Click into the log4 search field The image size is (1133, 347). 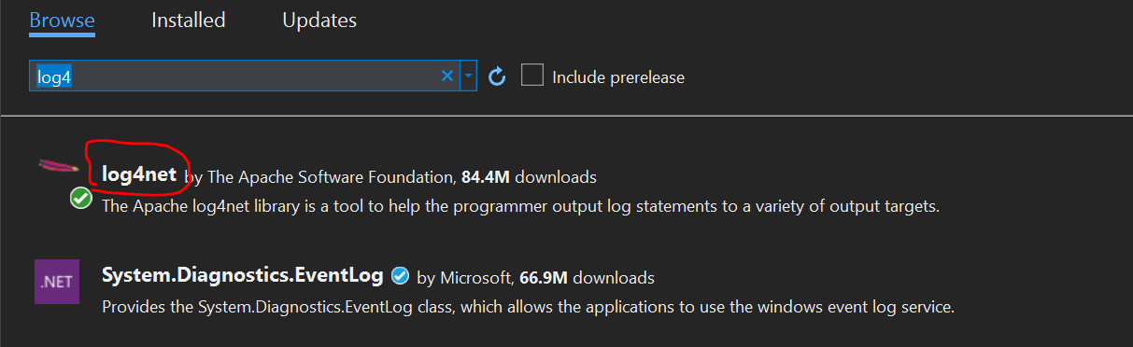coord(234,76)
